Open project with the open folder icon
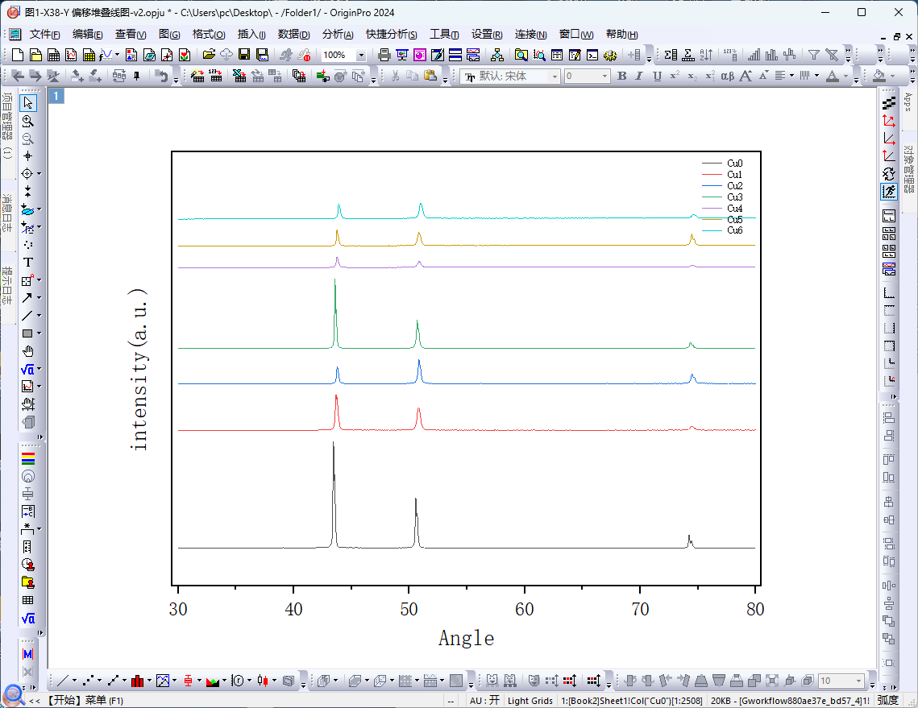The width and height of the screenshot is (918, 708). (x=209, y=55)
